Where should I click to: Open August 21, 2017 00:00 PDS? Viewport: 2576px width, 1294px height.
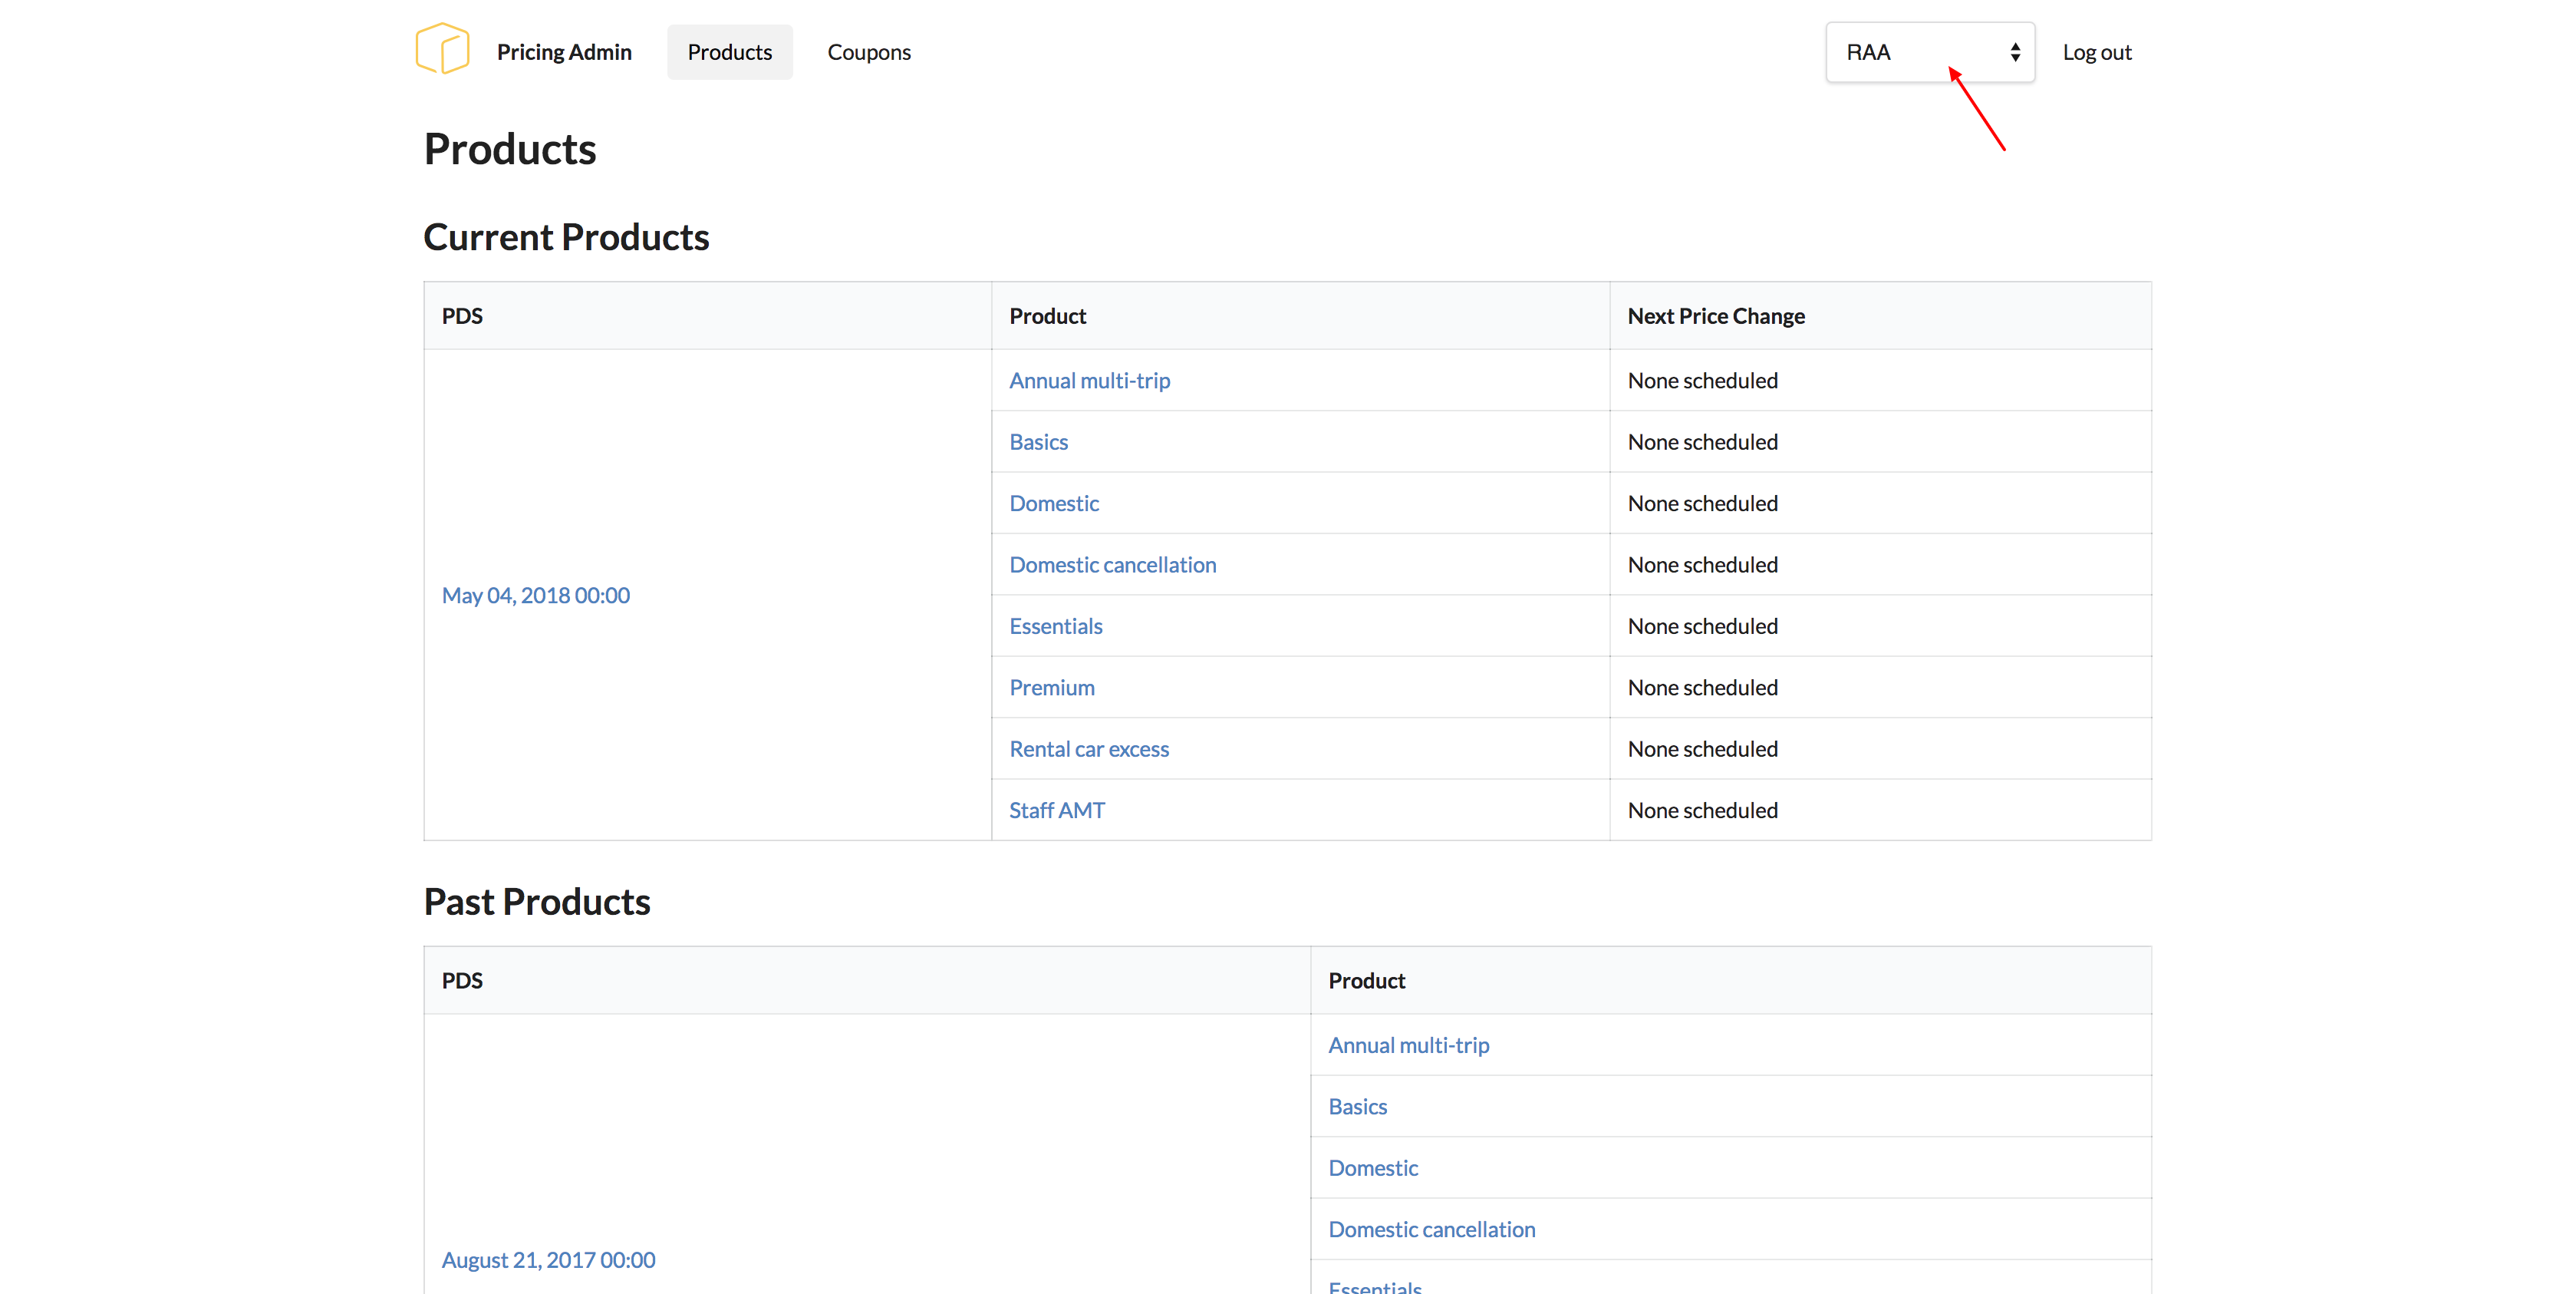pyautogui.click(x=548, y=1260)
